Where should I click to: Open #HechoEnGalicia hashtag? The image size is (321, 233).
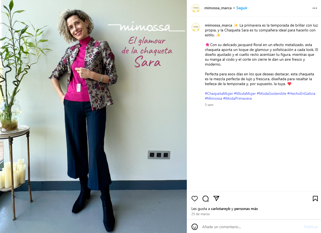301,93
